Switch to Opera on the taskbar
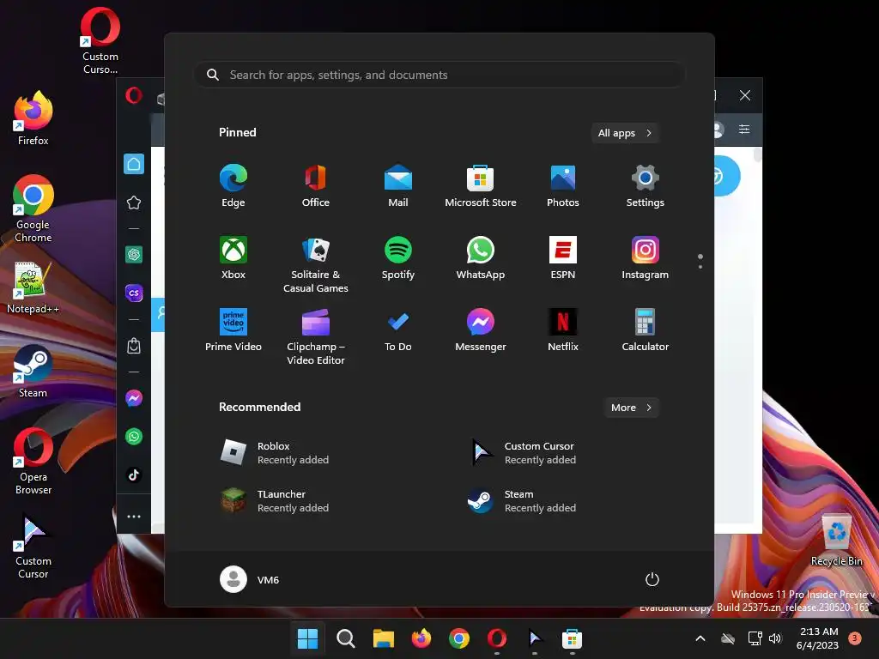879x659 pixels. click(497, 638)
